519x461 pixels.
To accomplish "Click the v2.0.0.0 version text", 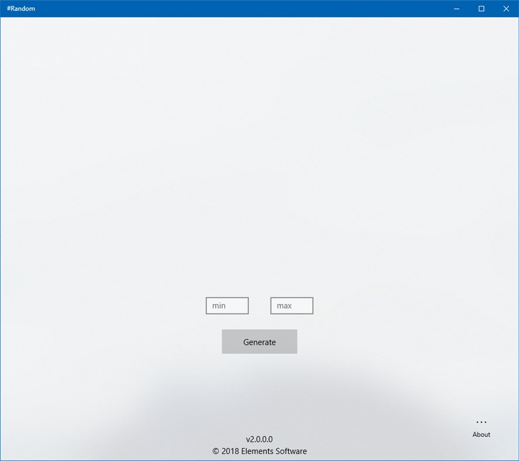I will pyautogui.click(x=259, y=439).
